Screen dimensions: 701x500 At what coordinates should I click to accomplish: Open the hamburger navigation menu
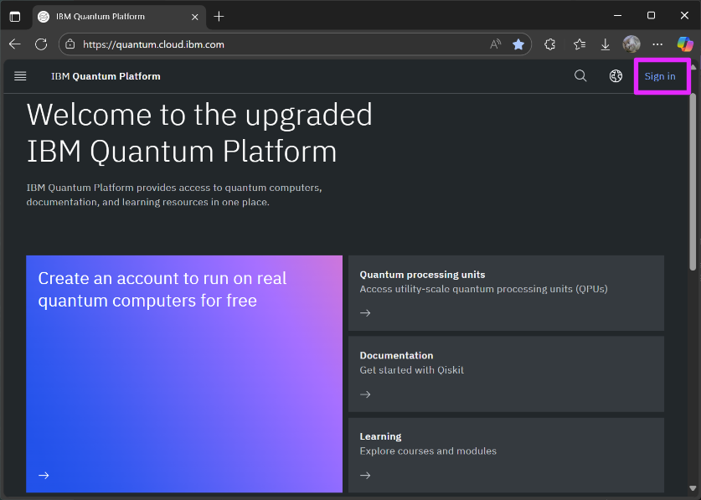pos(20,76)
